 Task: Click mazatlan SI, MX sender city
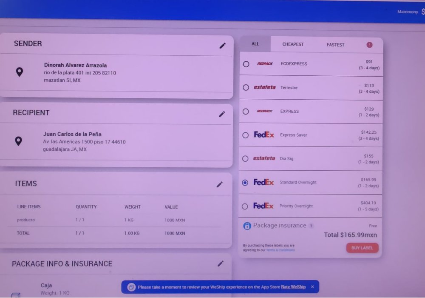tap(62, 80)
